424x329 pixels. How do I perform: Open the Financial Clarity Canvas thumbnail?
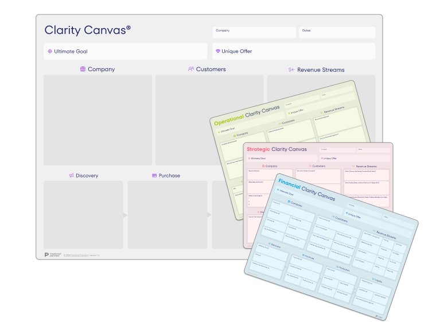coord(331,247)
